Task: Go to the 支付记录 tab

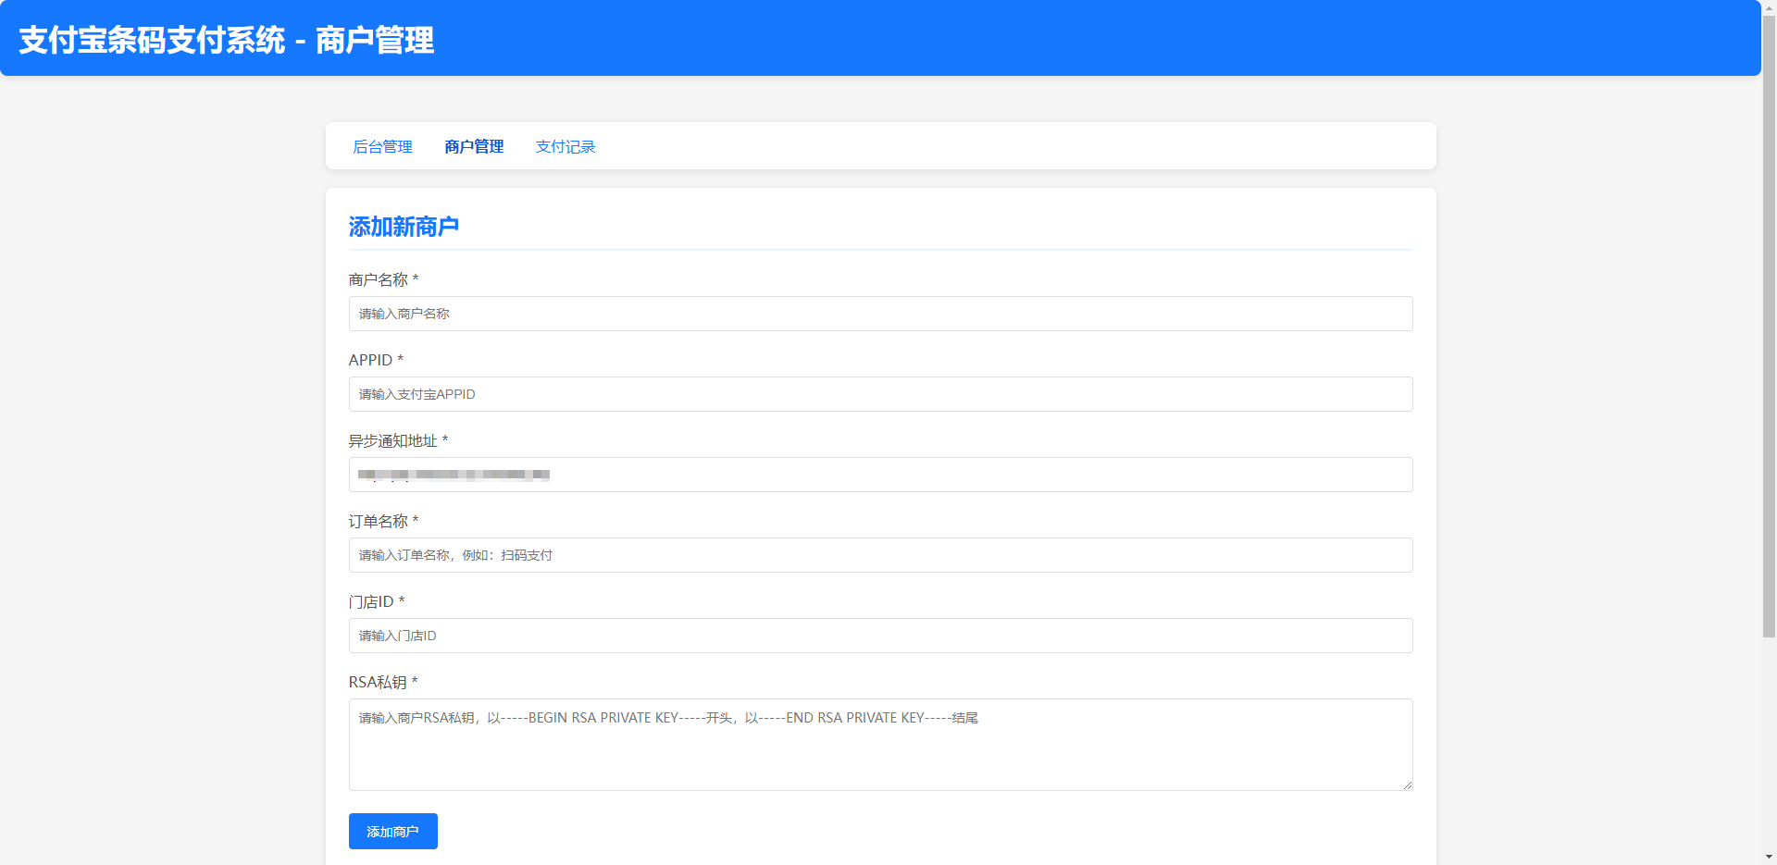Action: tap(565, 146)
